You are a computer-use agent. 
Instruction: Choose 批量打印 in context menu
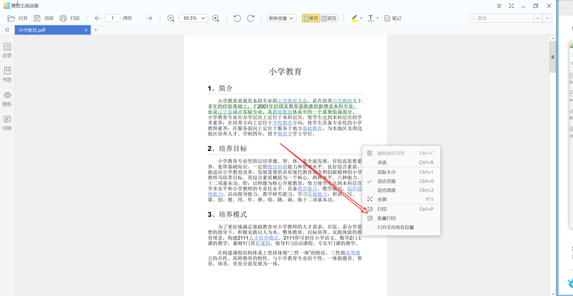(x=401, y=218)
